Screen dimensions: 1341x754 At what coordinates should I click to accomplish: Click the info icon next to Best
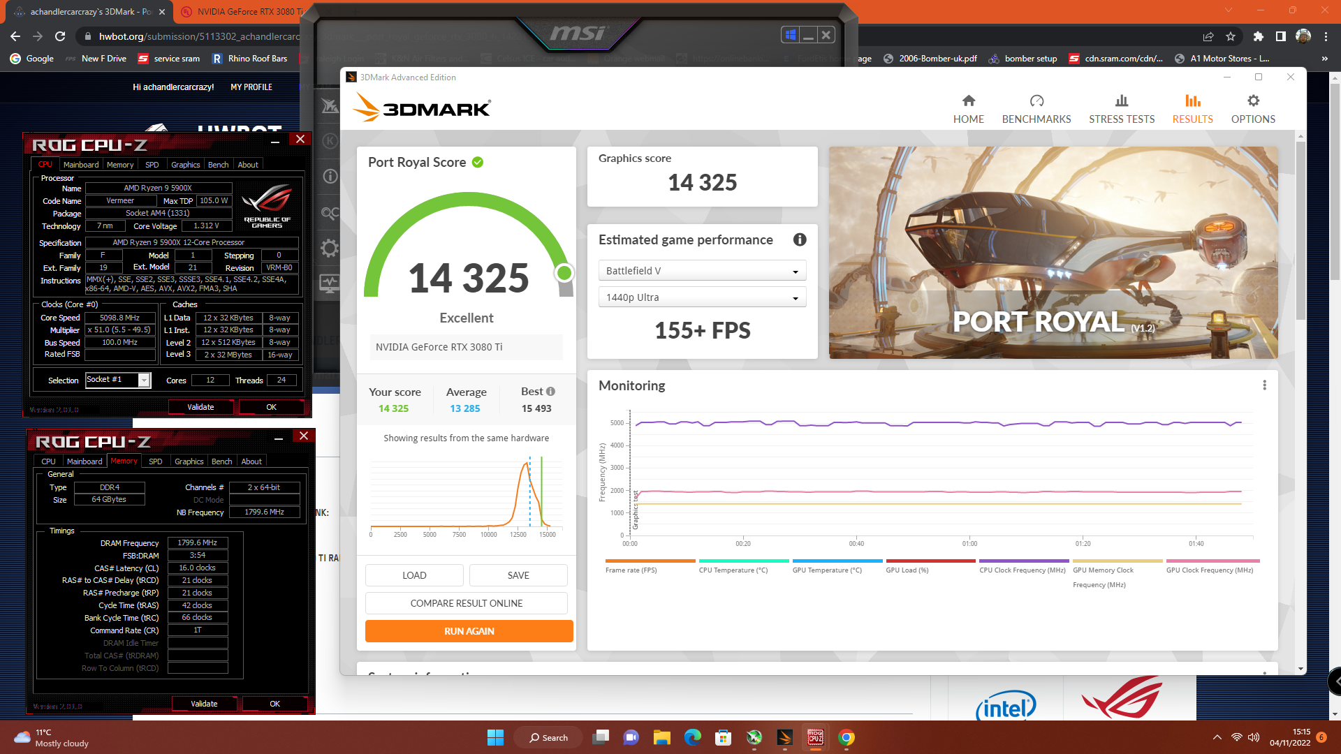pyautogui.click(x=550, y=392)
